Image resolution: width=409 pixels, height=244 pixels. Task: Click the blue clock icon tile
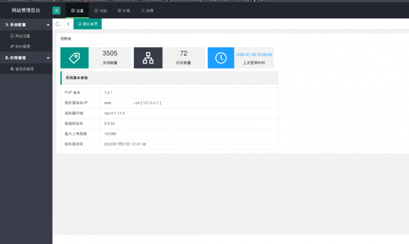[x=221, y=58]
